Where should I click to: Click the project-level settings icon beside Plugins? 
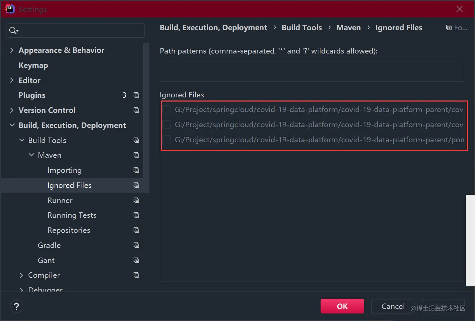[x=136, y=95]
